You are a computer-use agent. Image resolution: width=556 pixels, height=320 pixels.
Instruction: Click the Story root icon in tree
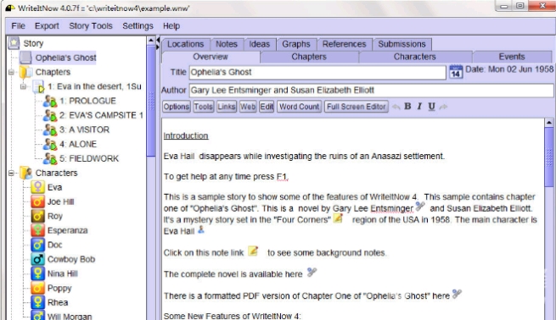pyautogui.click(x=14, y=43)
